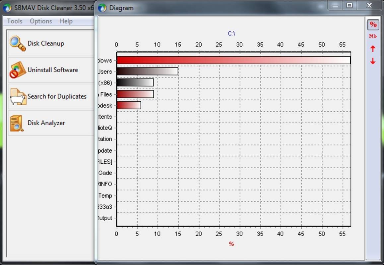Viewport: 384px width, 265px height.
Task: Click the label ending in pdate
Action: coord(105,151)
